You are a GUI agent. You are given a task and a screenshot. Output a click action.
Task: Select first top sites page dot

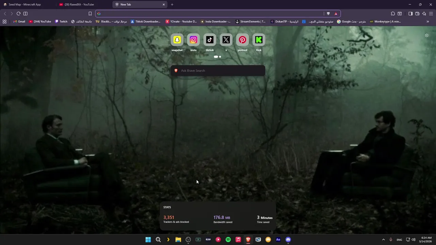[x=216, y=57]
